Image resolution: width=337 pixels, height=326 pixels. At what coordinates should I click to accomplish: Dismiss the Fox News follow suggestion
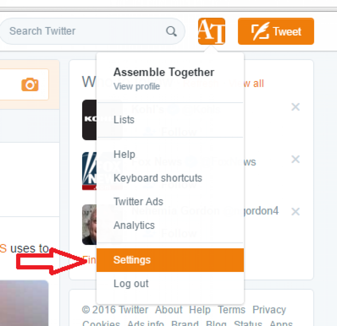tap(295, 159)
